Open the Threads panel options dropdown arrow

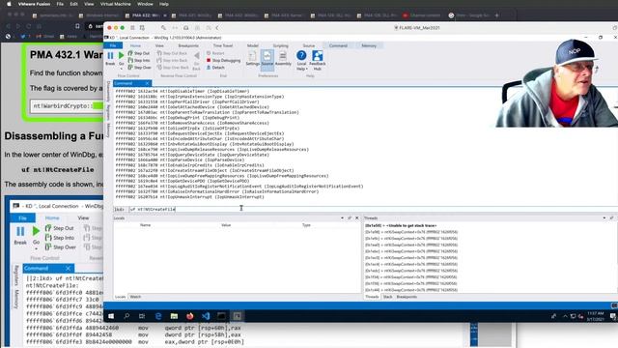point(604,217)
